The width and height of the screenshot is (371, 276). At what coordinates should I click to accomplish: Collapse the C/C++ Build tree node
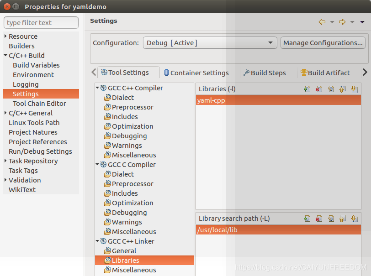pyautogui.click(x=5, y=55)
